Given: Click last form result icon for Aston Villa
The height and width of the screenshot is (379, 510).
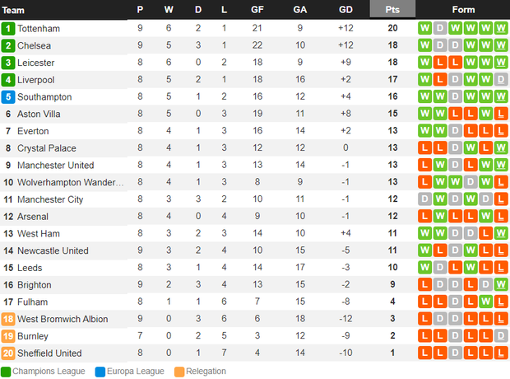Looking at the screenshot, I should (501, 114).
